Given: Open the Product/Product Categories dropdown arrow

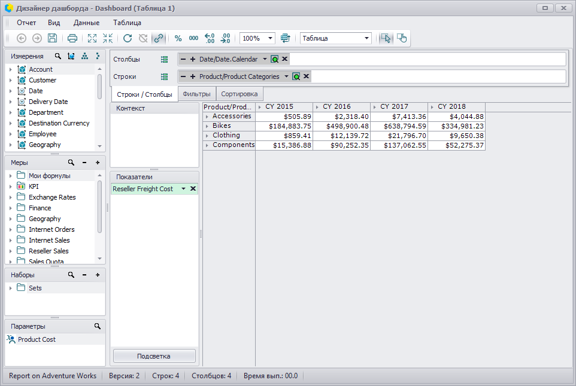Looking at the screenshot, I should click(286, 76).
